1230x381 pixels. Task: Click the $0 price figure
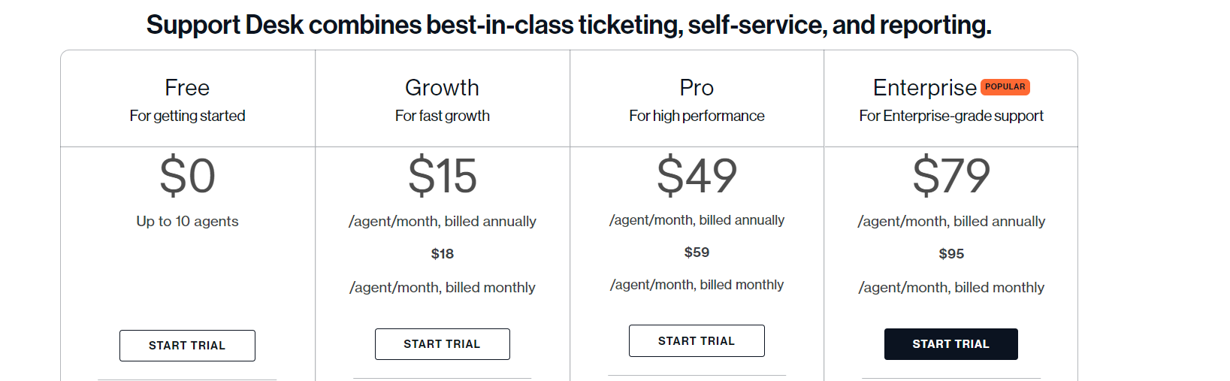coord(187,176)
